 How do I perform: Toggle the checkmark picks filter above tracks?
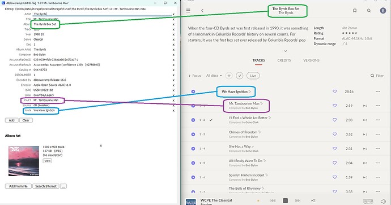(239, 76)
